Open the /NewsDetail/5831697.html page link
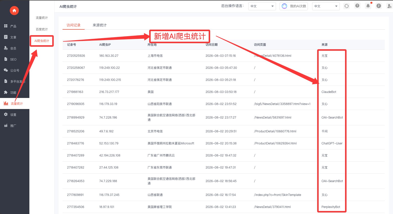393x214 pixels. (273, 118)
